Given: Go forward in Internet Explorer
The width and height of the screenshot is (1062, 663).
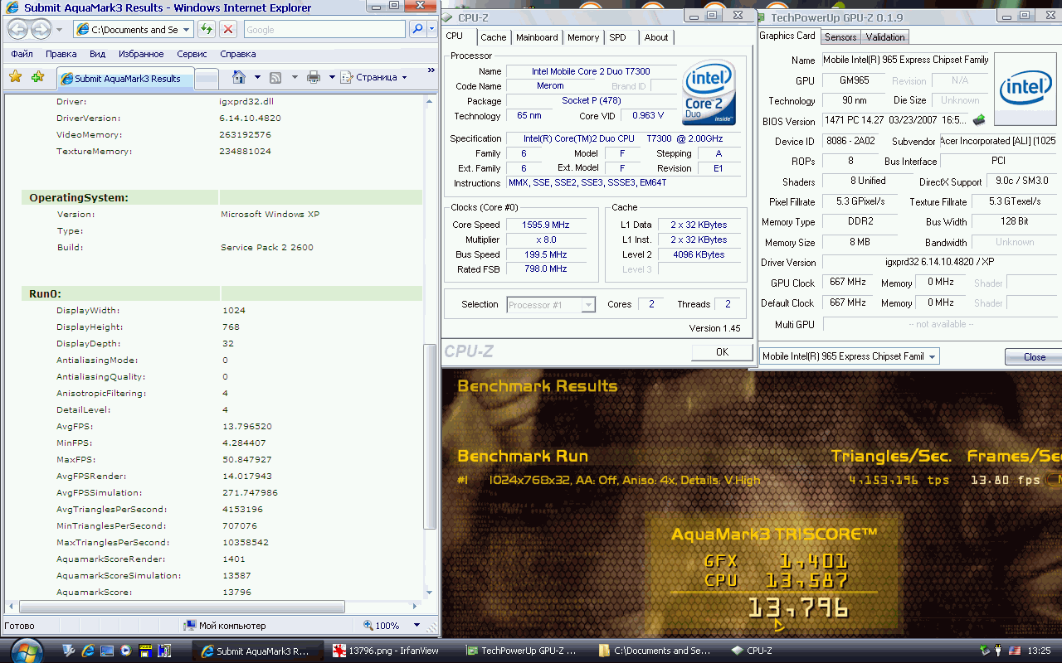Looking at the screenshot, I should point(41,30).
